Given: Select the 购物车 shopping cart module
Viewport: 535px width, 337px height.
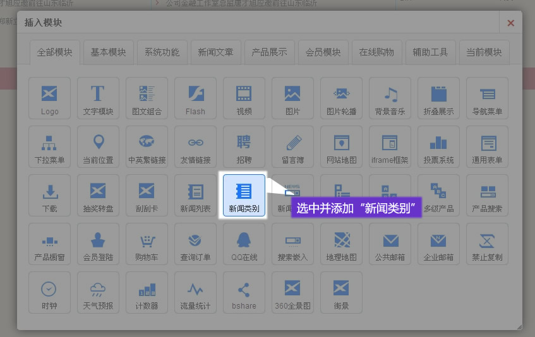Looking at the screenshot, I should tap(147, 244).
